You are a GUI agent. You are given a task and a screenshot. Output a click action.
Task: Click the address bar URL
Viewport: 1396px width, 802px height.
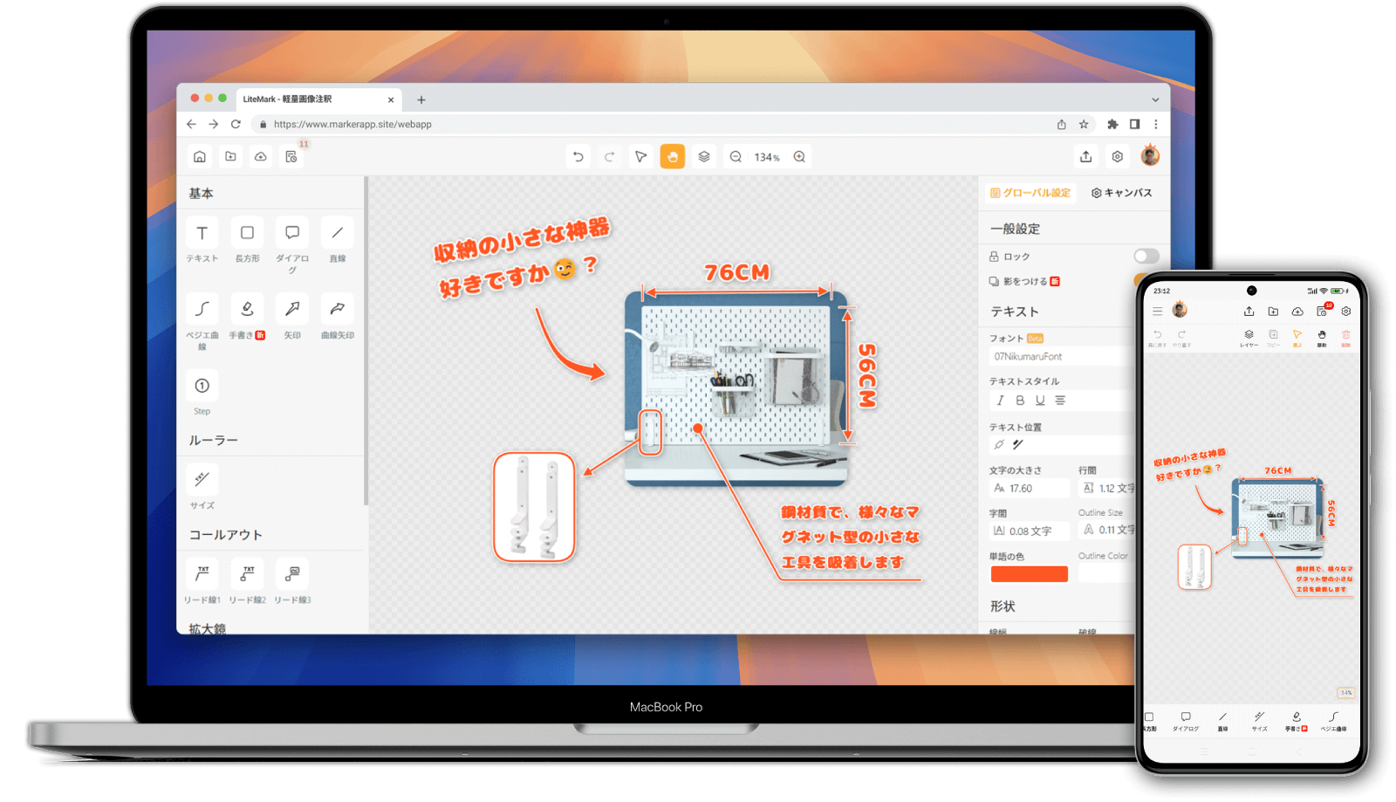[352, 124]
